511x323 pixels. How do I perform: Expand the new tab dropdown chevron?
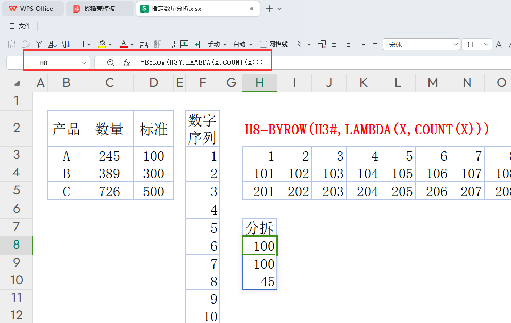click(x=279, y=9)
